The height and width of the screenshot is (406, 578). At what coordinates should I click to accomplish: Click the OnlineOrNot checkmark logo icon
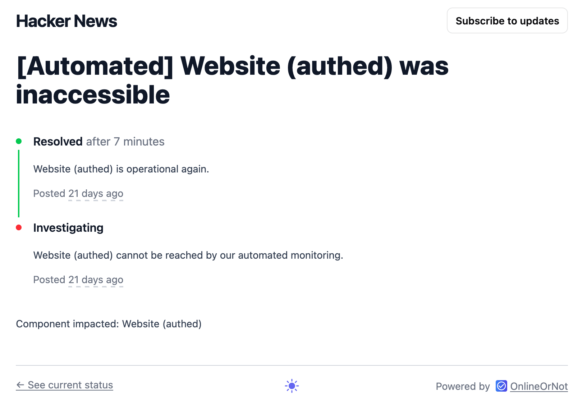pos(501,386)
